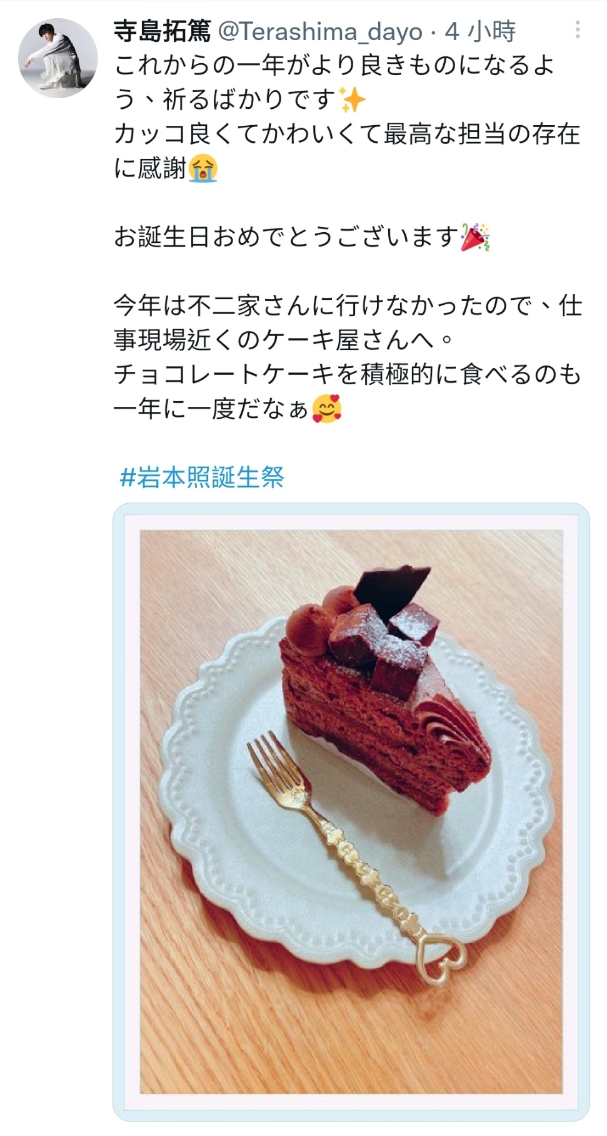Tap the party popper emoji
This screenshot has height=1136, width=607.
pos(475,237)
